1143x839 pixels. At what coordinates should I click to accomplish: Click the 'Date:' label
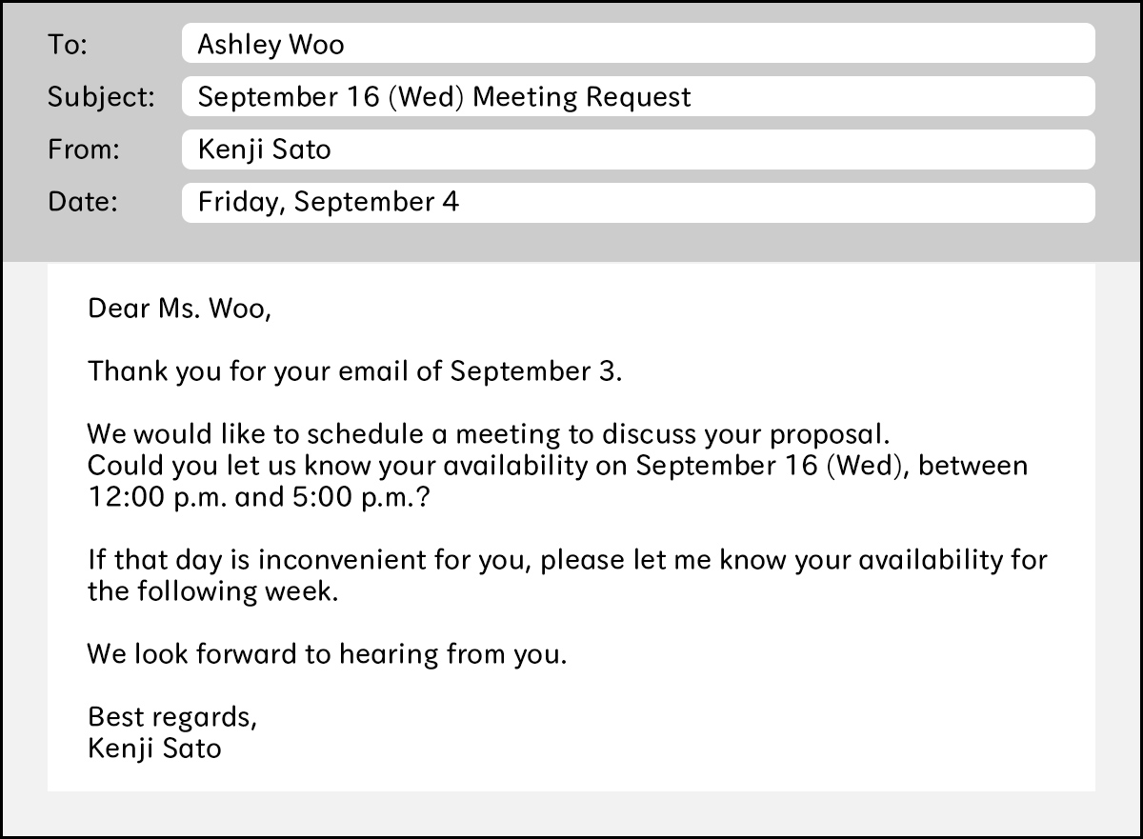pyautogui.click(x=81, y=202)
